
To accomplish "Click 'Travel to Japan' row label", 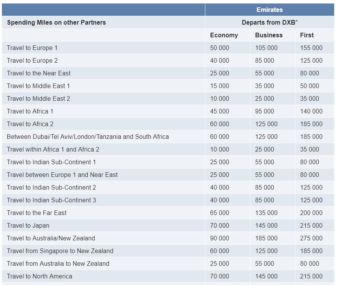I will point(28,226).
